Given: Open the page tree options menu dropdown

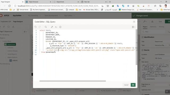Looking at the screenshot, I should (x=25, y=32).
